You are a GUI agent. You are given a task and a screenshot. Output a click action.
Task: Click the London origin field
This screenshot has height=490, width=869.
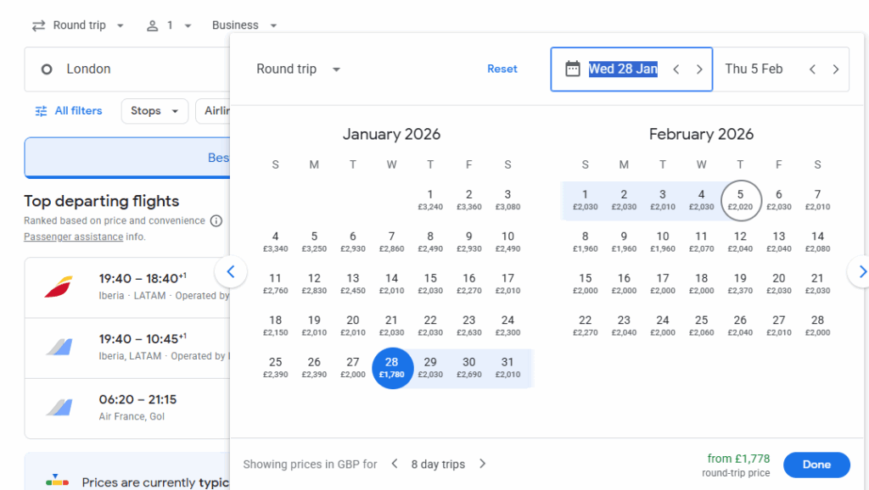(x=127, y=70)
